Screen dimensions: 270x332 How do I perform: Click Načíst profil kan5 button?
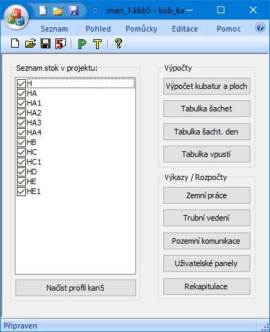tap(76, 288)
